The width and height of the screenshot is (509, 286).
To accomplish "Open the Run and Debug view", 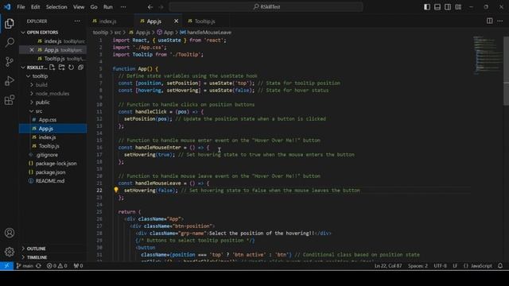I will pyautogui.click(x=10, y=81).
